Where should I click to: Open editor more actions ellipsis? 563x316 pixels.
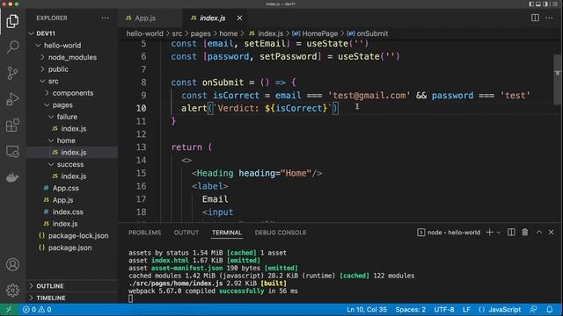point(549,18)
